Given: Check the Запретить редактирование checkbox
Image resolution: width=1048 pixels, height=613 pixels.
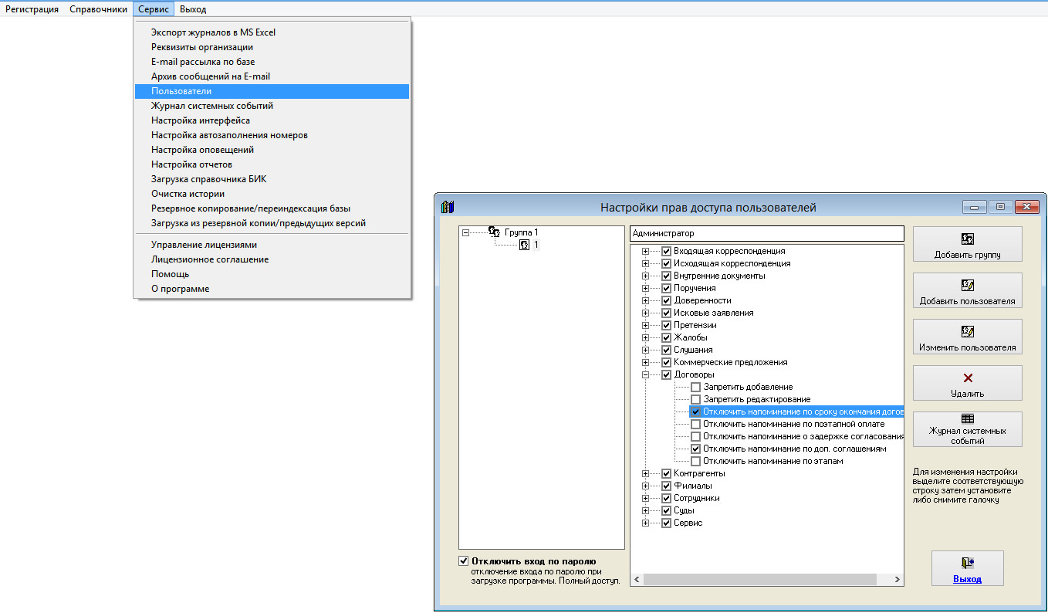Looking at the screenshot, I should point(696,399).
